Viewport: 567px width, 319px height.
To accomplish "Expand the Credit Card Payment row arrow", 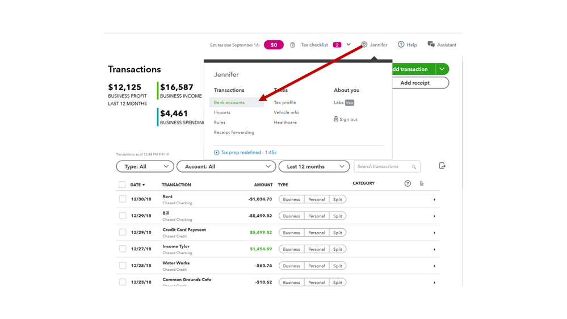I will tap(434, 233).
